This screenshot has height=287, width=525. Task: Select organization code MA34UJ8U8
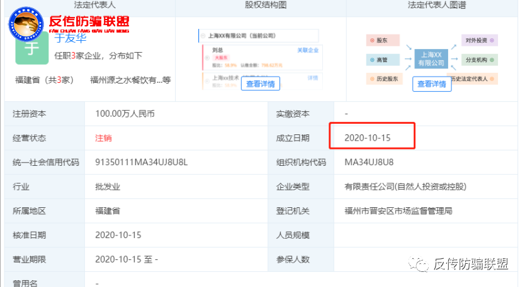pyautogui.click(x=369, y=162)
